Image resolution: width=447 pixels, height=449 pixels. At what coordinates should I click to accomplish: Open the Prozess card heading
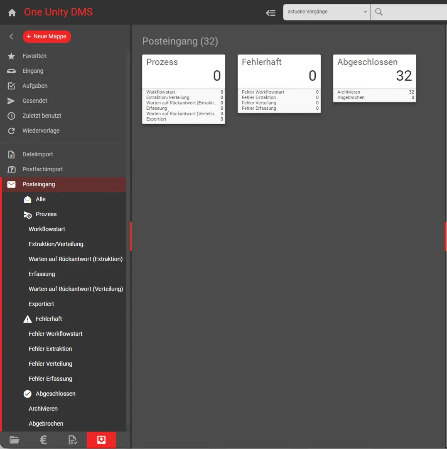162,62
